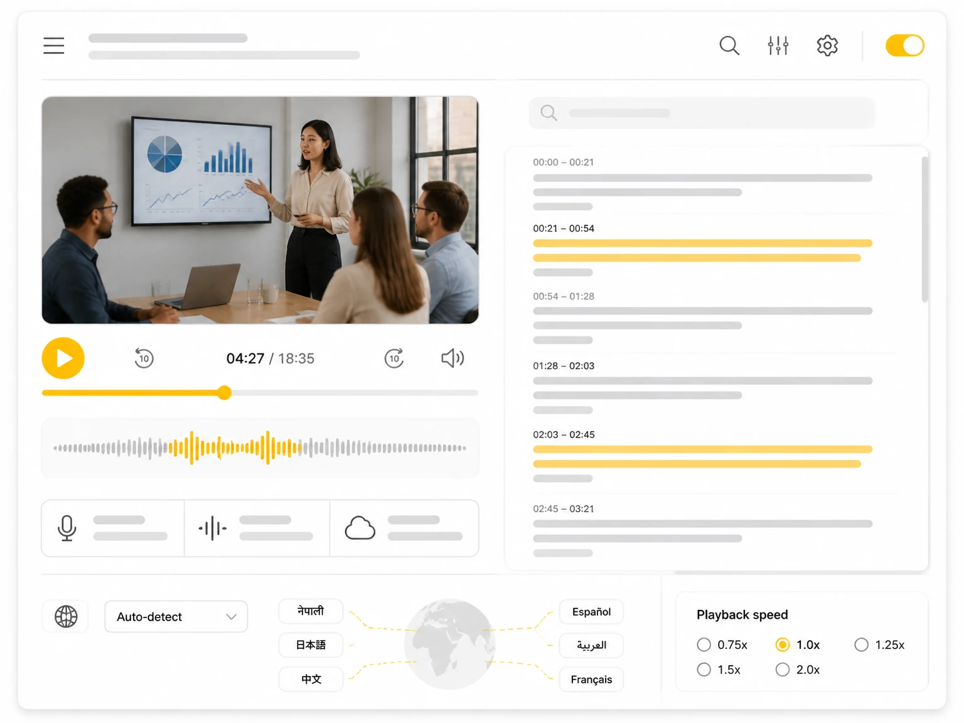Select 0.75x playback speed
The height and width of the screenshot is (723, 964).
click(722, 645)
